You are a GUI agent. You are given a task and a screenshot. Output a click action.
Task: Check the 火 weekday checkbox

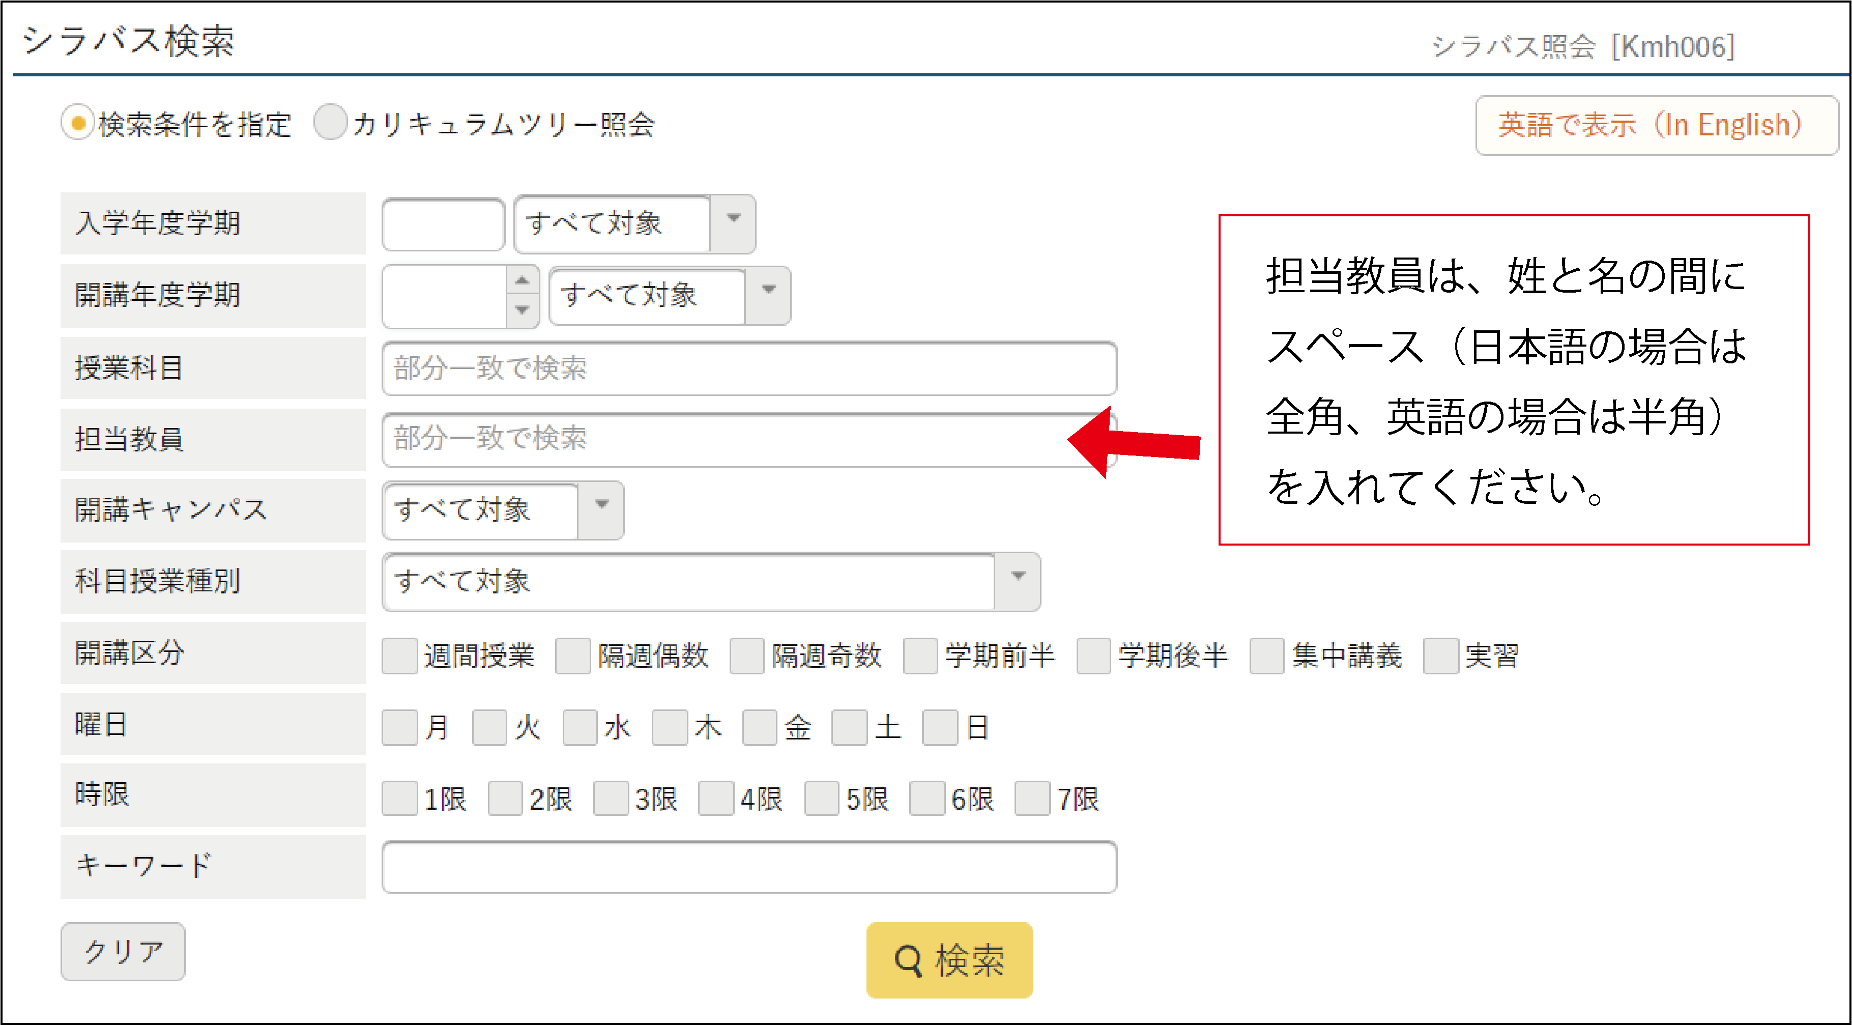pos(489,727)
